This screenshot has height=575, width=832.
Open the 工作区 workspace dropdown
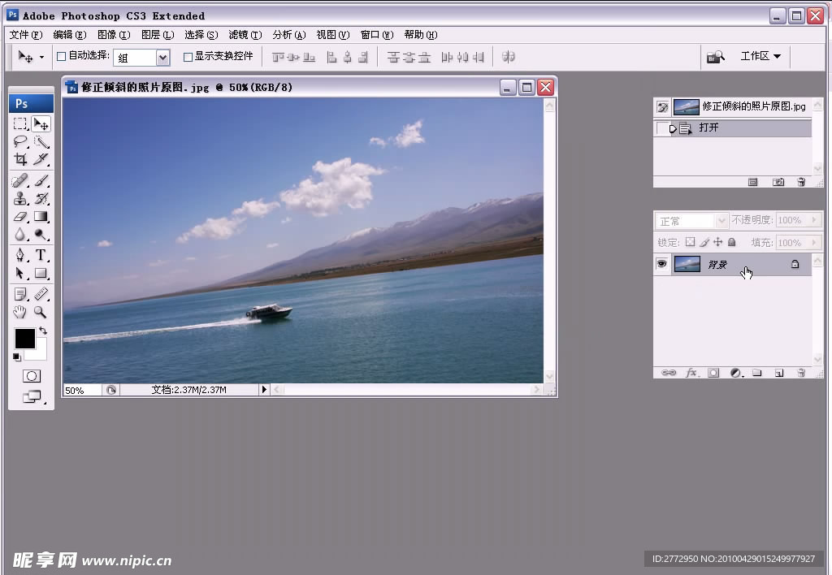760,56
